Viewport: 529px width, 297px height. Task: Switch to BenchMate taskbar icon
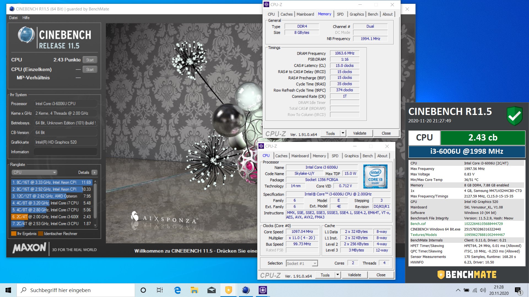(x=228, y=290)
